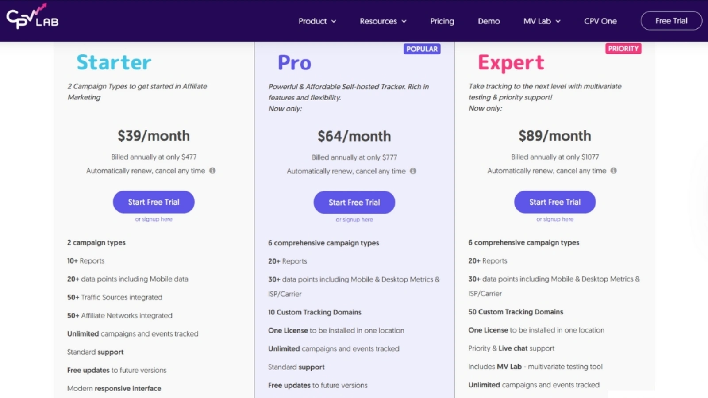The width and height of the screenshot is (708, 398).
Task: Expand the MV Lab dropdown
Action: click(541, 21)
